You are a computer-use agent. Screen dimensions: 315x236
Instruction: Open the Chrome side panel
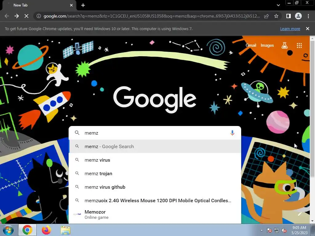tap(289, 16)
